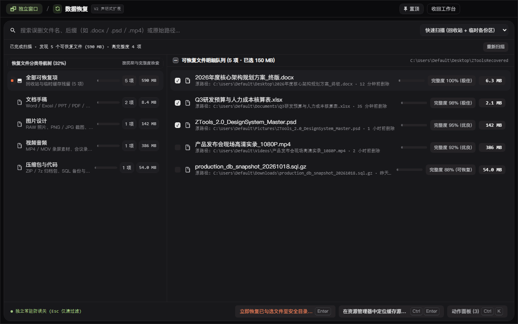
Task: Click the 按类型与完整度检索 label
Action: pos(141,63)
